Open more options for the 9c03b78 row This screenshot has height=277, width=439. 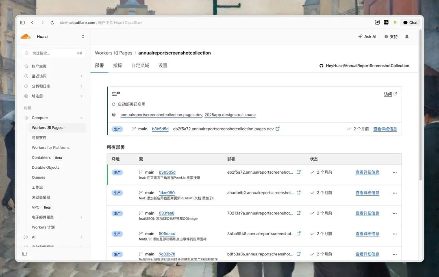point(395,254)
